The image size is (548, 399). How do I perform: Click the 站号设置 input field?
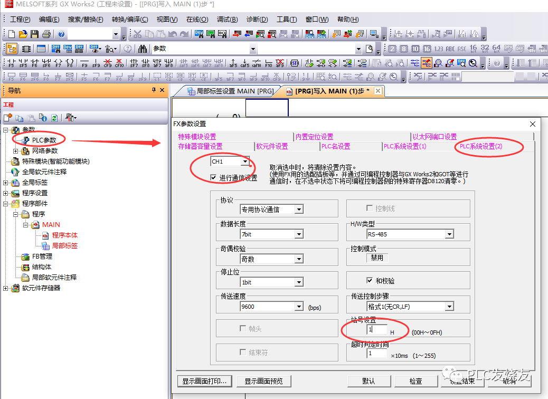pyautogui.click(x=377, y=329)
